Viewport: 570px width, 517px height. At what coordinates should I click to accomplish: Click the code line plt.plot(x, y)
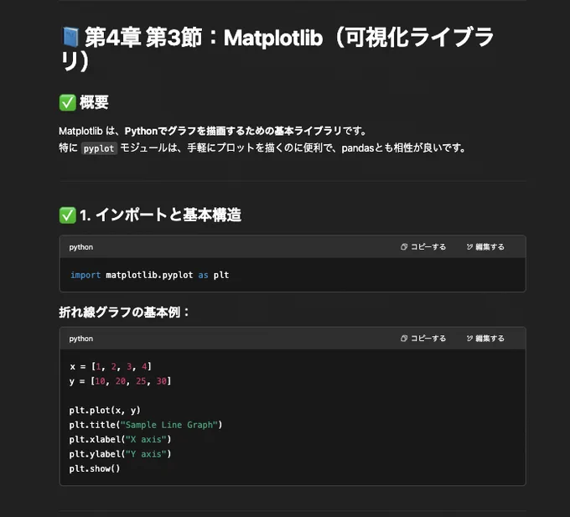pos(105,411)
